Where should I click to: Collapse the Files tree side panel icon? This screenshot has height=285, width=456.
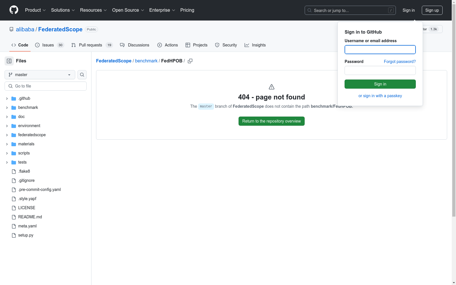pos(9,61)
